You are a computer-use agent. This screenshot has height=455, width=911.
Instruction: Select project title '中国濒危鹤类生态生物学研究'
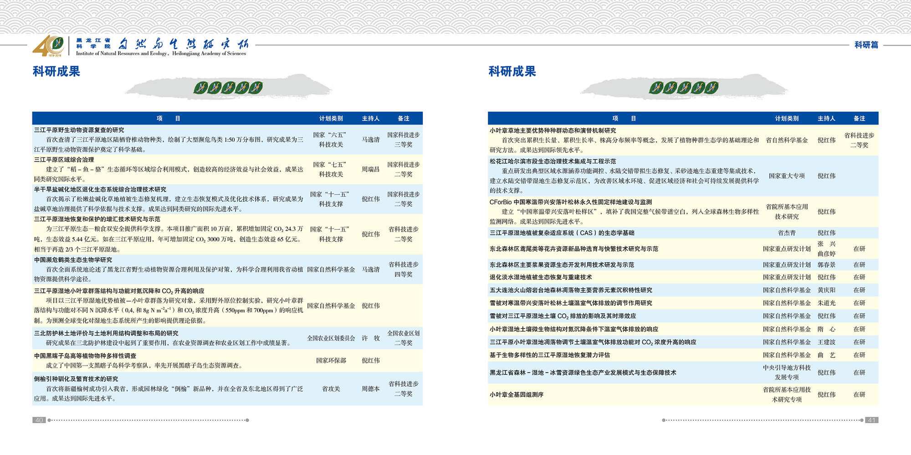pyautogui.click(x=73, y=260)
